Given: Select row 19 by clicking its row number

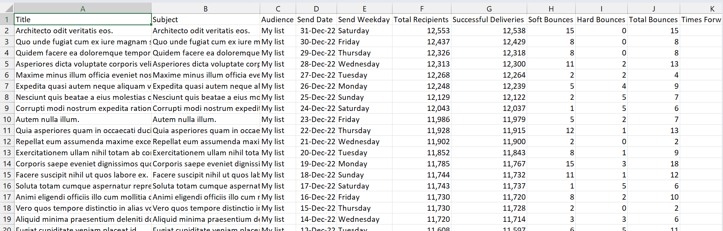Looking at the screenshot, I should (6, 219).
